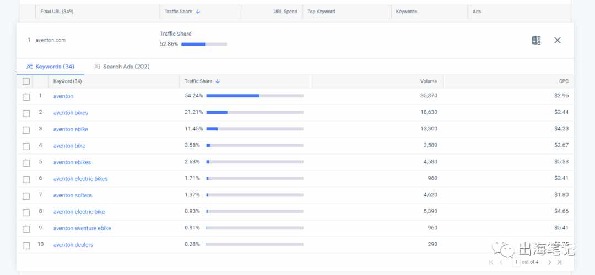Click the $5.58 CPC value

tap(561, 162)
